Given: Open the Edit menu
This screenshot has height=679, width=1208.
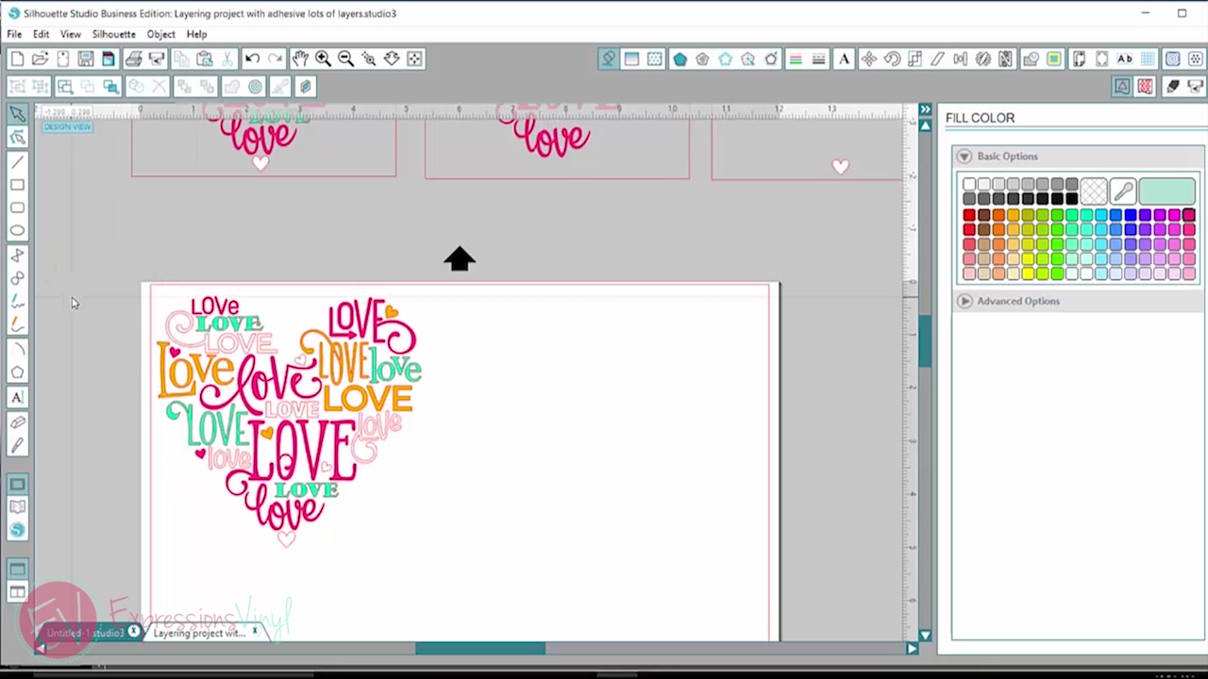Looking at the screenshot, I should pyautogui.click(x=42, y=34).
